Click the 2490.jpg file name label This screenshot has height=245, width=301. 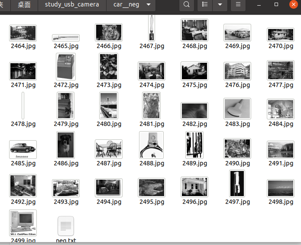[238, 163]
